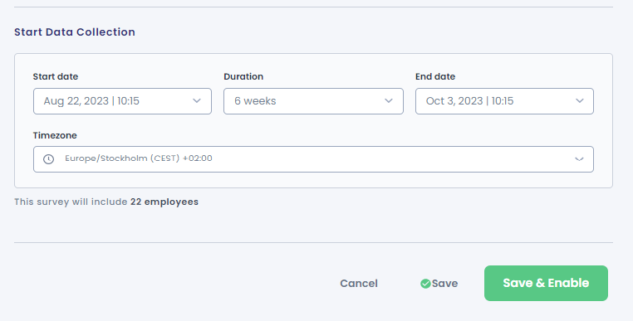Image resolution: width=633 pixels, height=321 pixels.
Task: Click the Start date field label
Action: coord(56,76)
